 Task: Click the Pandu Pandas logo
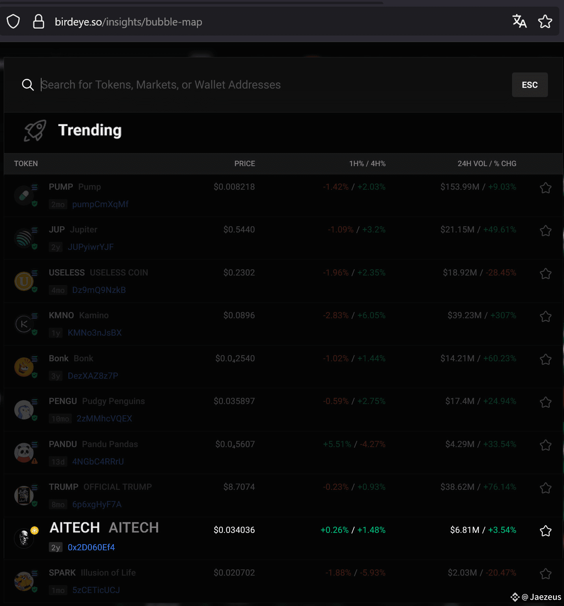coord(24,453)
